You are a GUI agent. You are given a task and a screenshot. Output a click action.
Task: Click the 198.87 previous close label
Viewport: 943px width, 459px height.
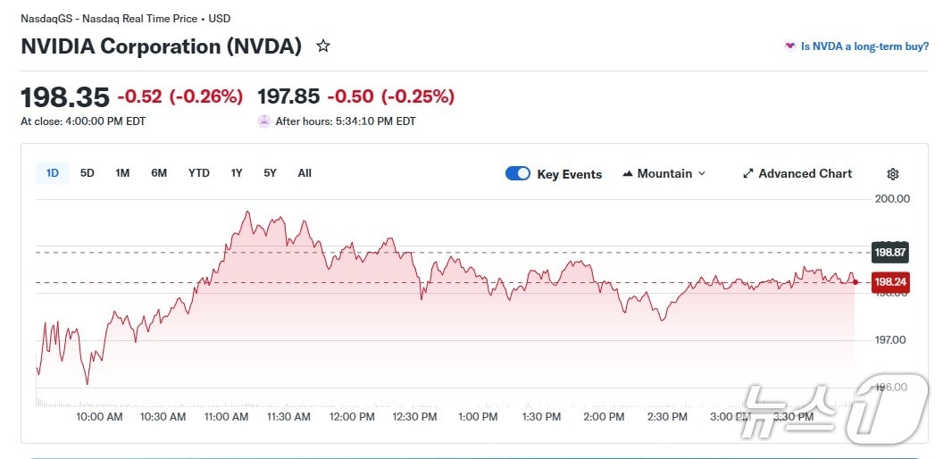(x=890, y=253)
